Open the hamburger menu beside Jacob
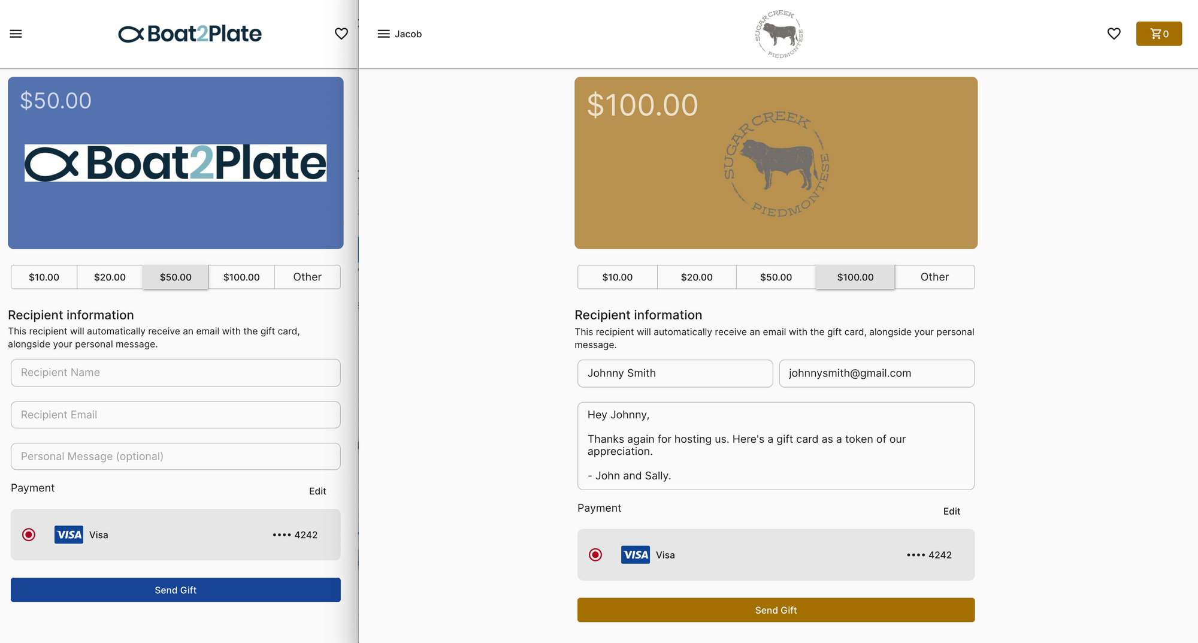Viewport: 1198px width, 643px height. point(384,34)
